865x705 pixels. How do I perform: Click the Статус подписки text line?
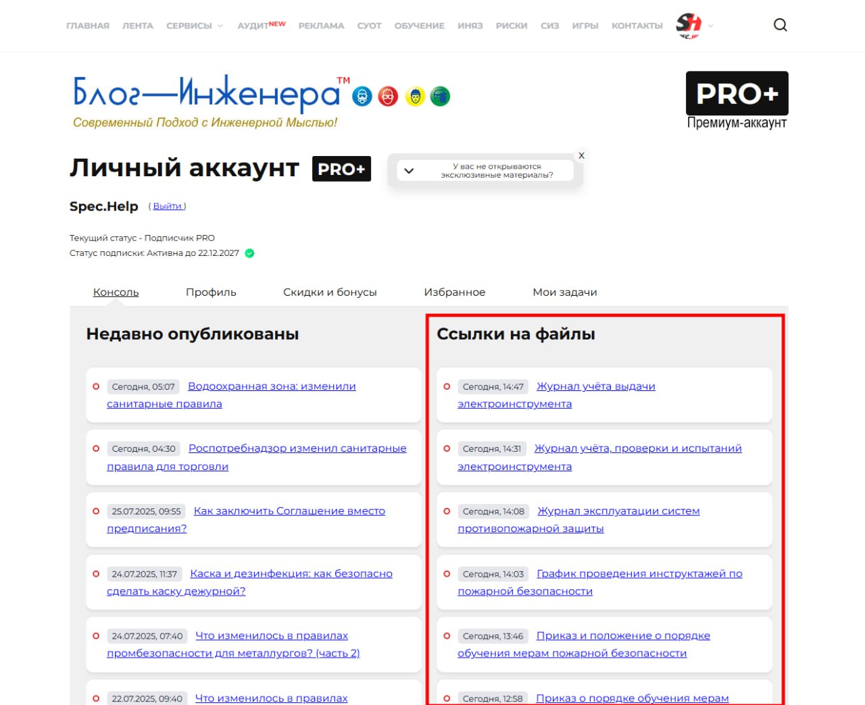[x=154, y=253]
